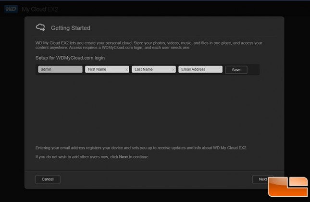Cancel the Getting Started wizard
The image size is (310, 202).
coord(48,179)
